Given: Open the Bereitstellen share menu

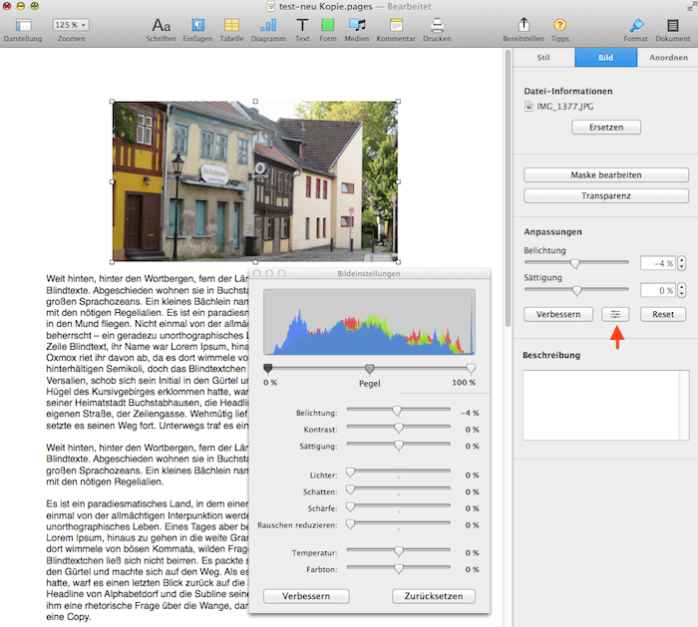Looking at the screenshot, I should (523, 25).
